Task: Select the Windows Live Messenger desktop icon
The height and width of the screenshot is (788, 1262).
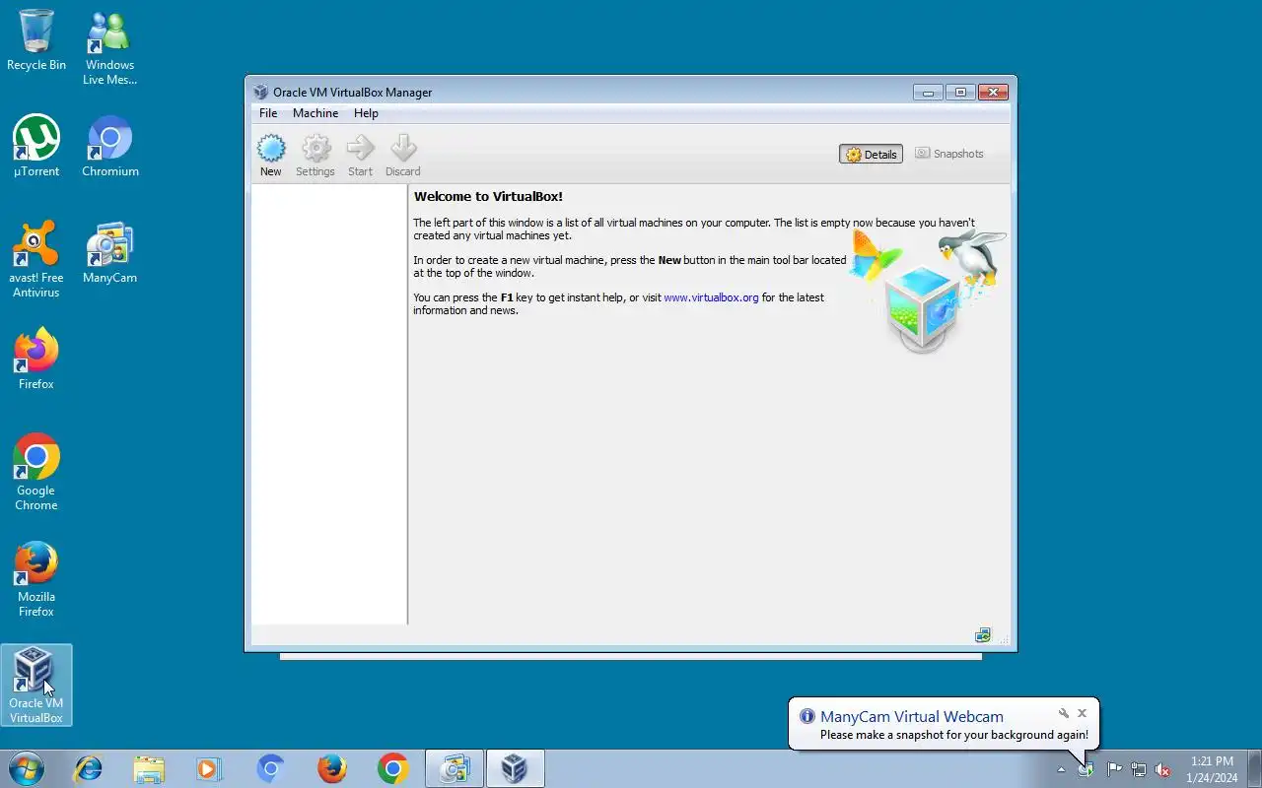Action: [109, 47]
